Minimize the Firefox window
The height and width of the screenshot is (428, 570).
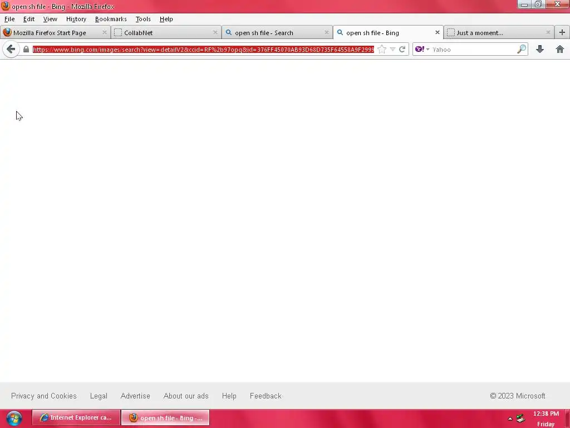click(x=524, y=4)
